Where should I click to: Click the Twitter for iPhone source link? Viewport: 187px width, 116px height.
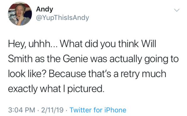tap(98, 110)
